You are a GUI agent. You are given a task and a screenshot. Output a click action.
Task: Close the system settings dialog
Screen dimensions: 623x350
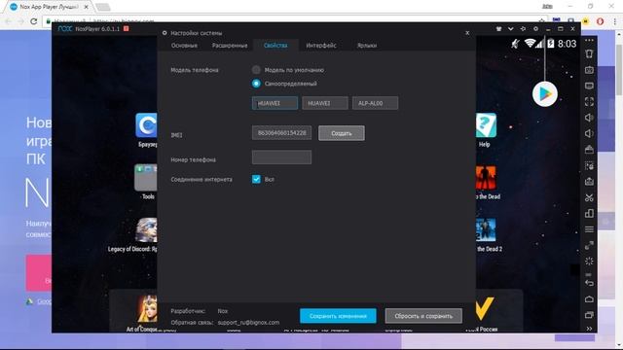pos(467,33)
